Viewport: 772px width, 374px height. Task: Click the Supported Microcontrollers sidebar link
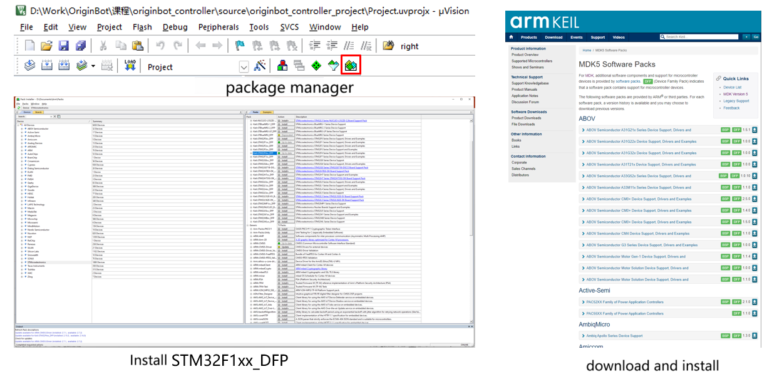coord(532,61)
